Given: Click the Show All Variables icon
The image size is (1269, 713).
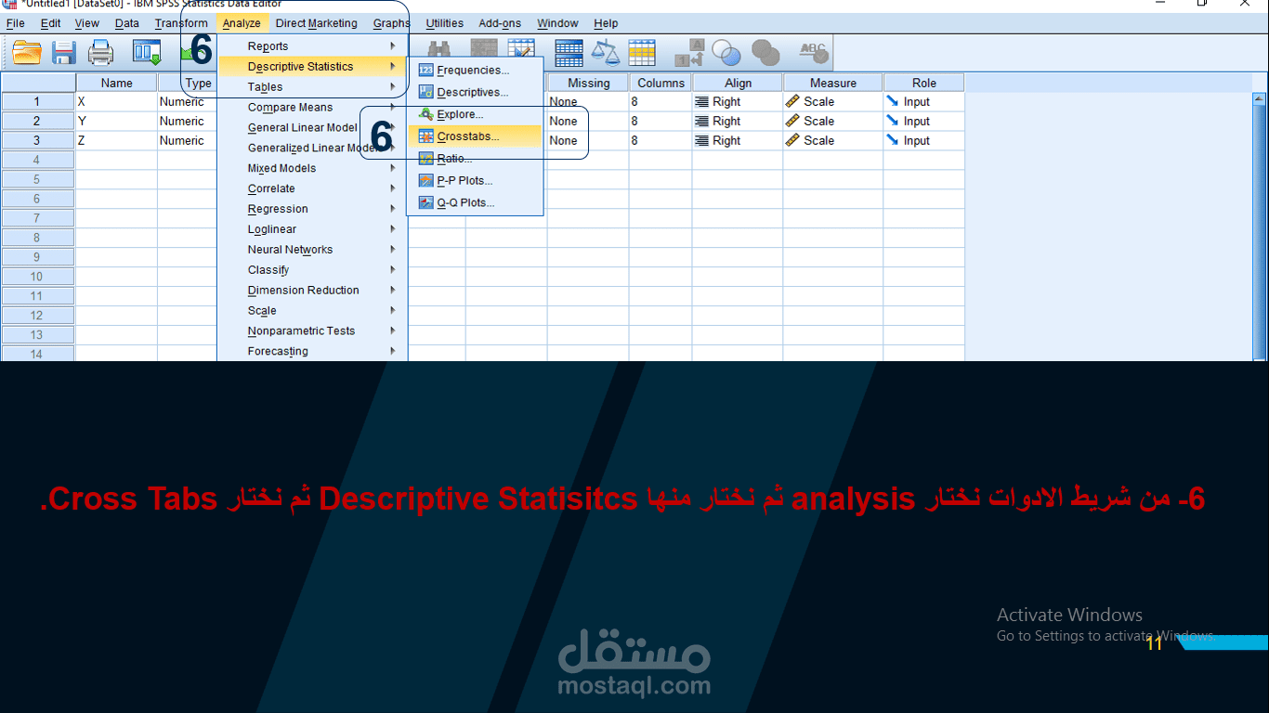Looking at the screenshot, I should (x=765, y=53).
